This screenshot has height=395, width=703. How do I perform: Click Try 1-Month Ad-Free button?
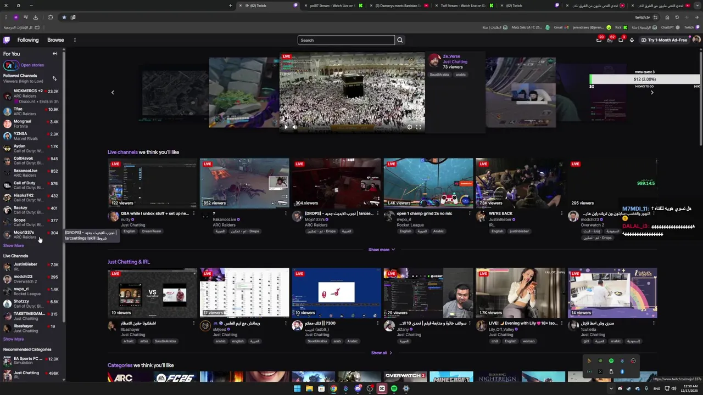click(664, 40)
